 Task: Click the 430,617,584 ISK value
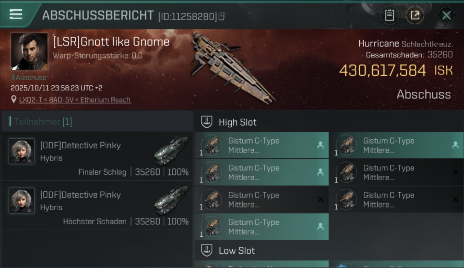tap(396, 70)
